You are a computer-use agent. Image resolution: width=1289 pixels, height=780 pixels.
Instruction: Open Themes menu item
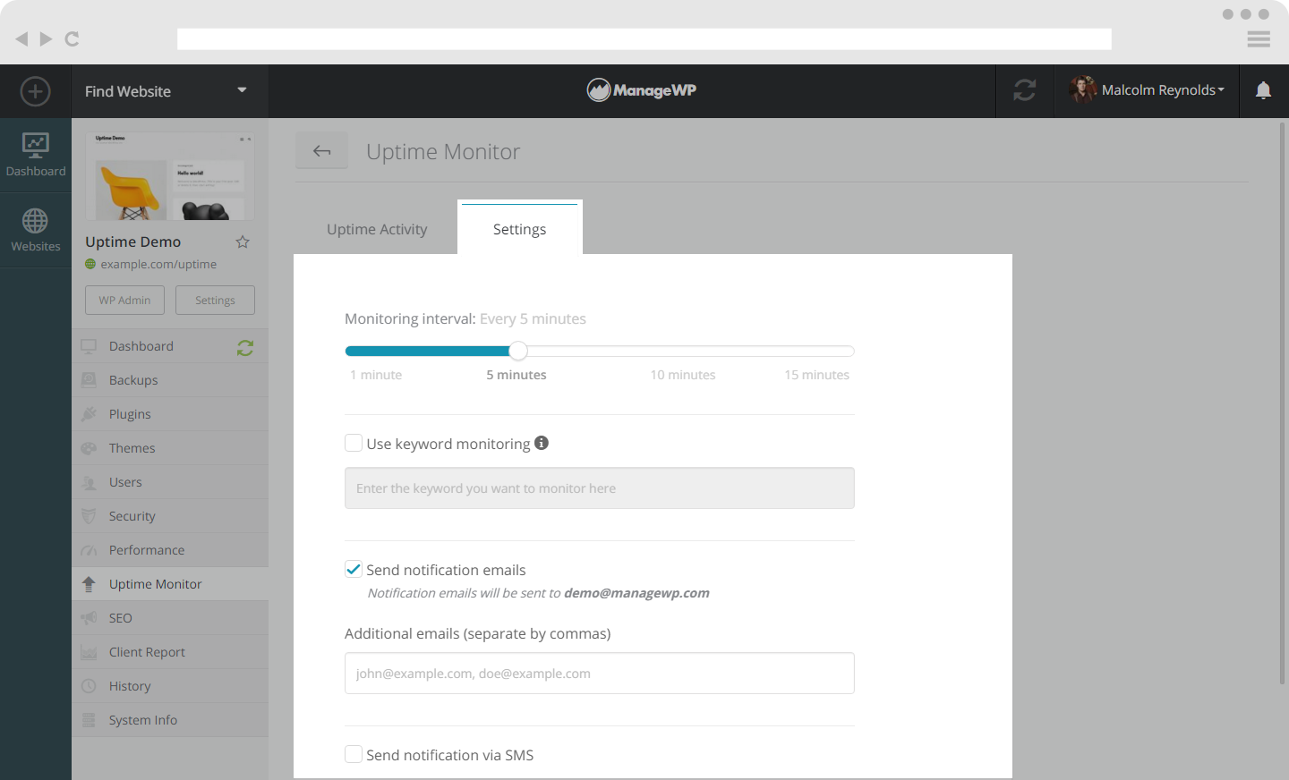pos(170,448)
